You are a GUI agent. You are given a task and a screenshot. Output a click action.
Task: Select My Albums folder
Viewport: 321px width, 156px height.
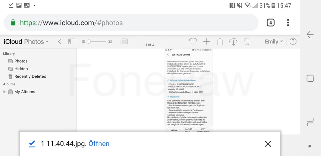coord(22,92)
